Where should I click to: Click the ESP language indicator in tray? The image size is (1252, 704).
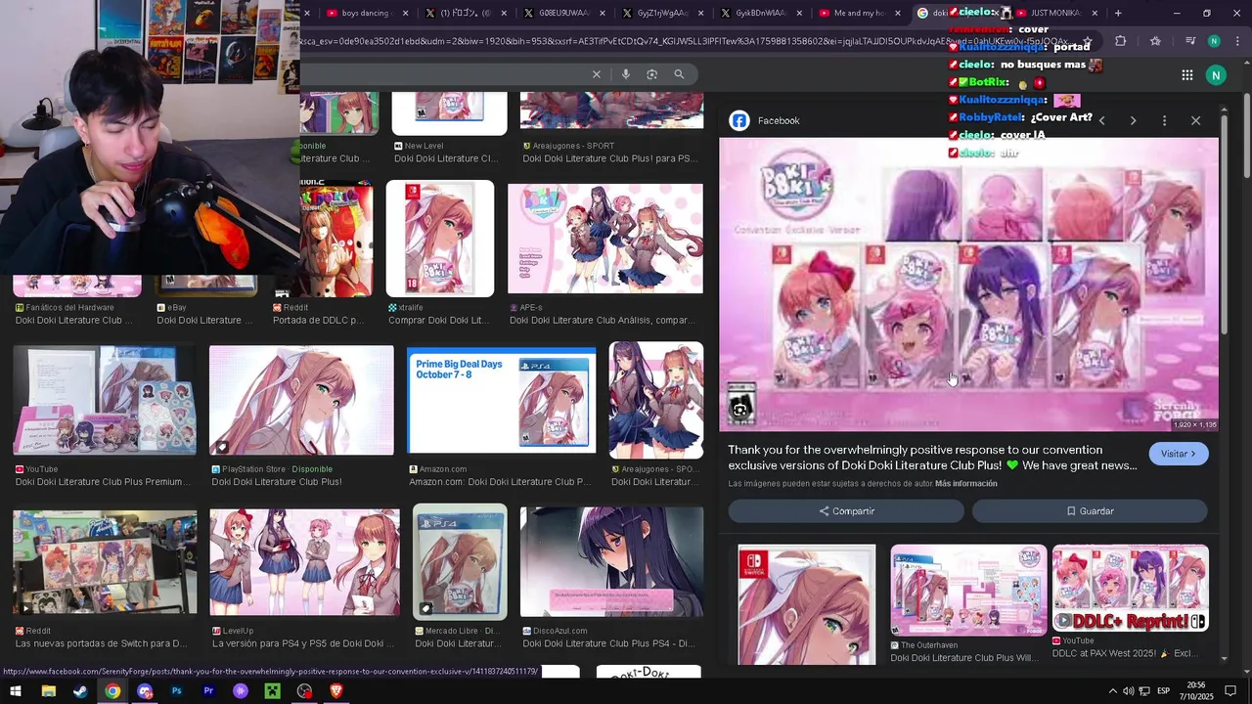tap(1163, 691)
